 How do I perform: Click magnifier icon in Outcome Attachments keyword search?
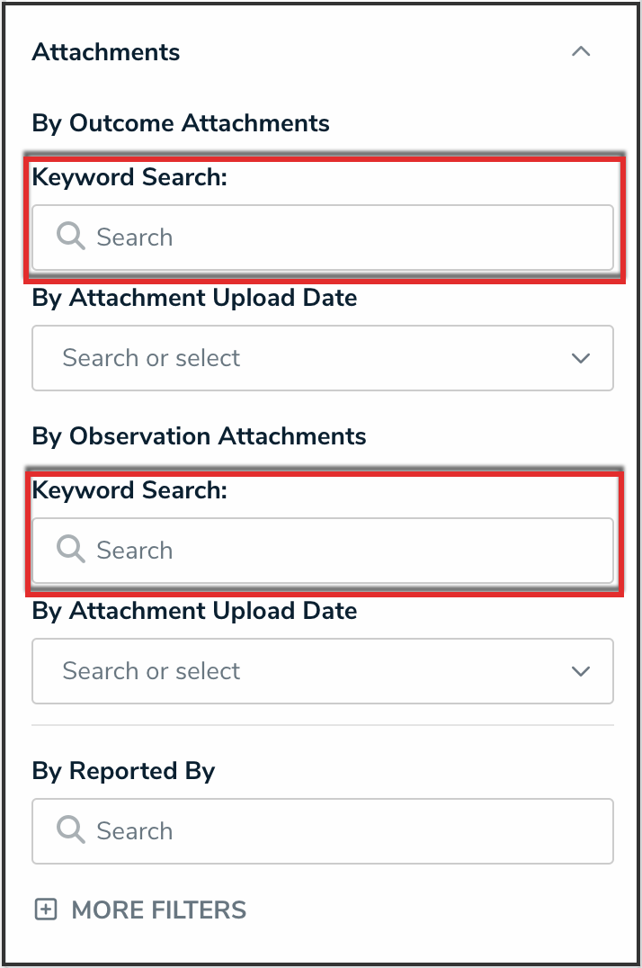coord(70,237)
